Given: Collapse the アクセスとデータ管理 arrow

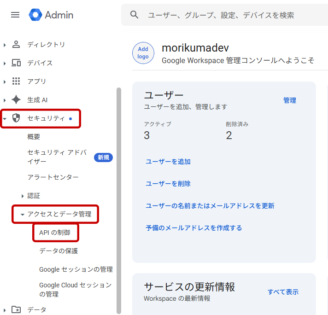Looking at the screenshot, I should coord(22,214).
